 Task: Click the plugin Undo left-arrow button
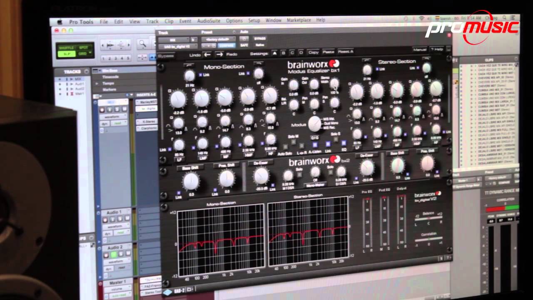point(207,54)
